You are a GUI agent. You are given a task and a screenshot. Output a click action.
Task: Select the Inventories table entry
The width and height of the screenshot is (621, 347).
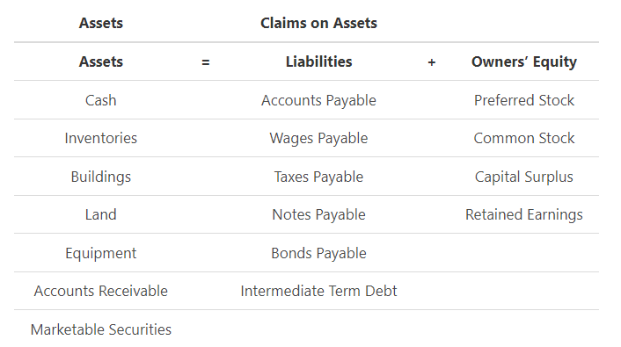[x=100, y=138]
